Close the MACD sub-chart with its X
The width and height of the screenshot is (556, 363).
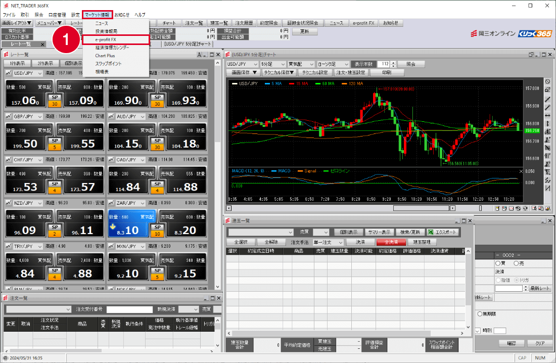point(521,171)
